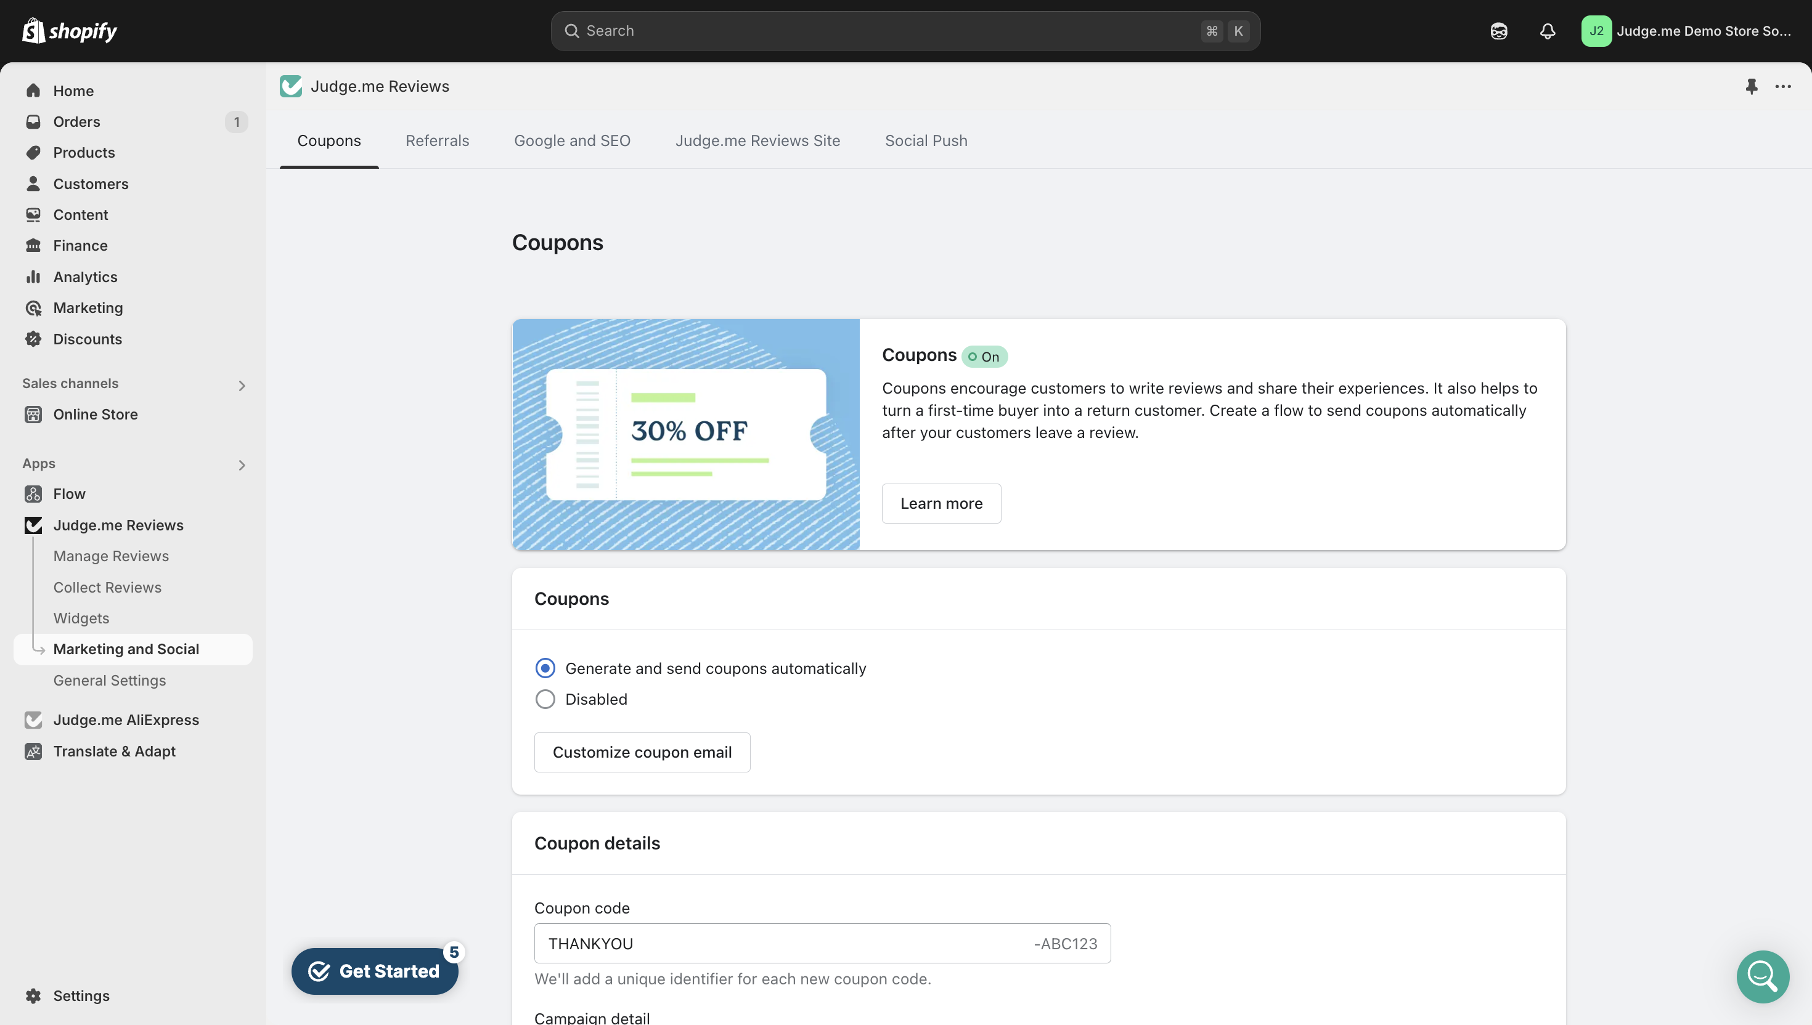Click the Finance bank icon
Screen dimensions: 1812x1025
33,246
